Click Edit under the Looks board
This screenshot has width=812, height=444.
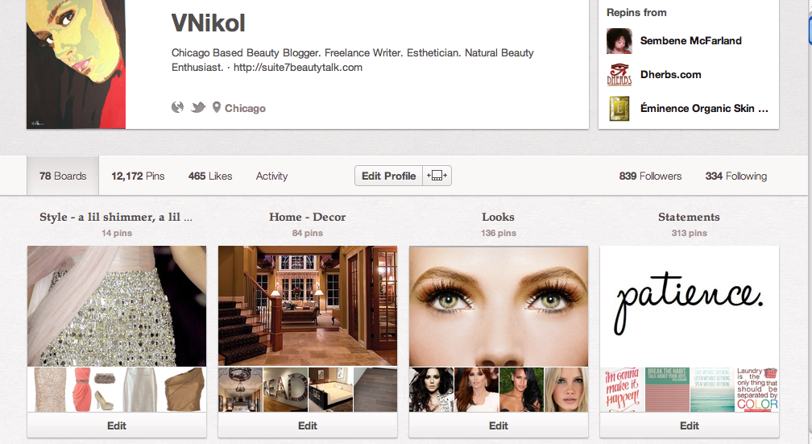click(x=499, y=425)
